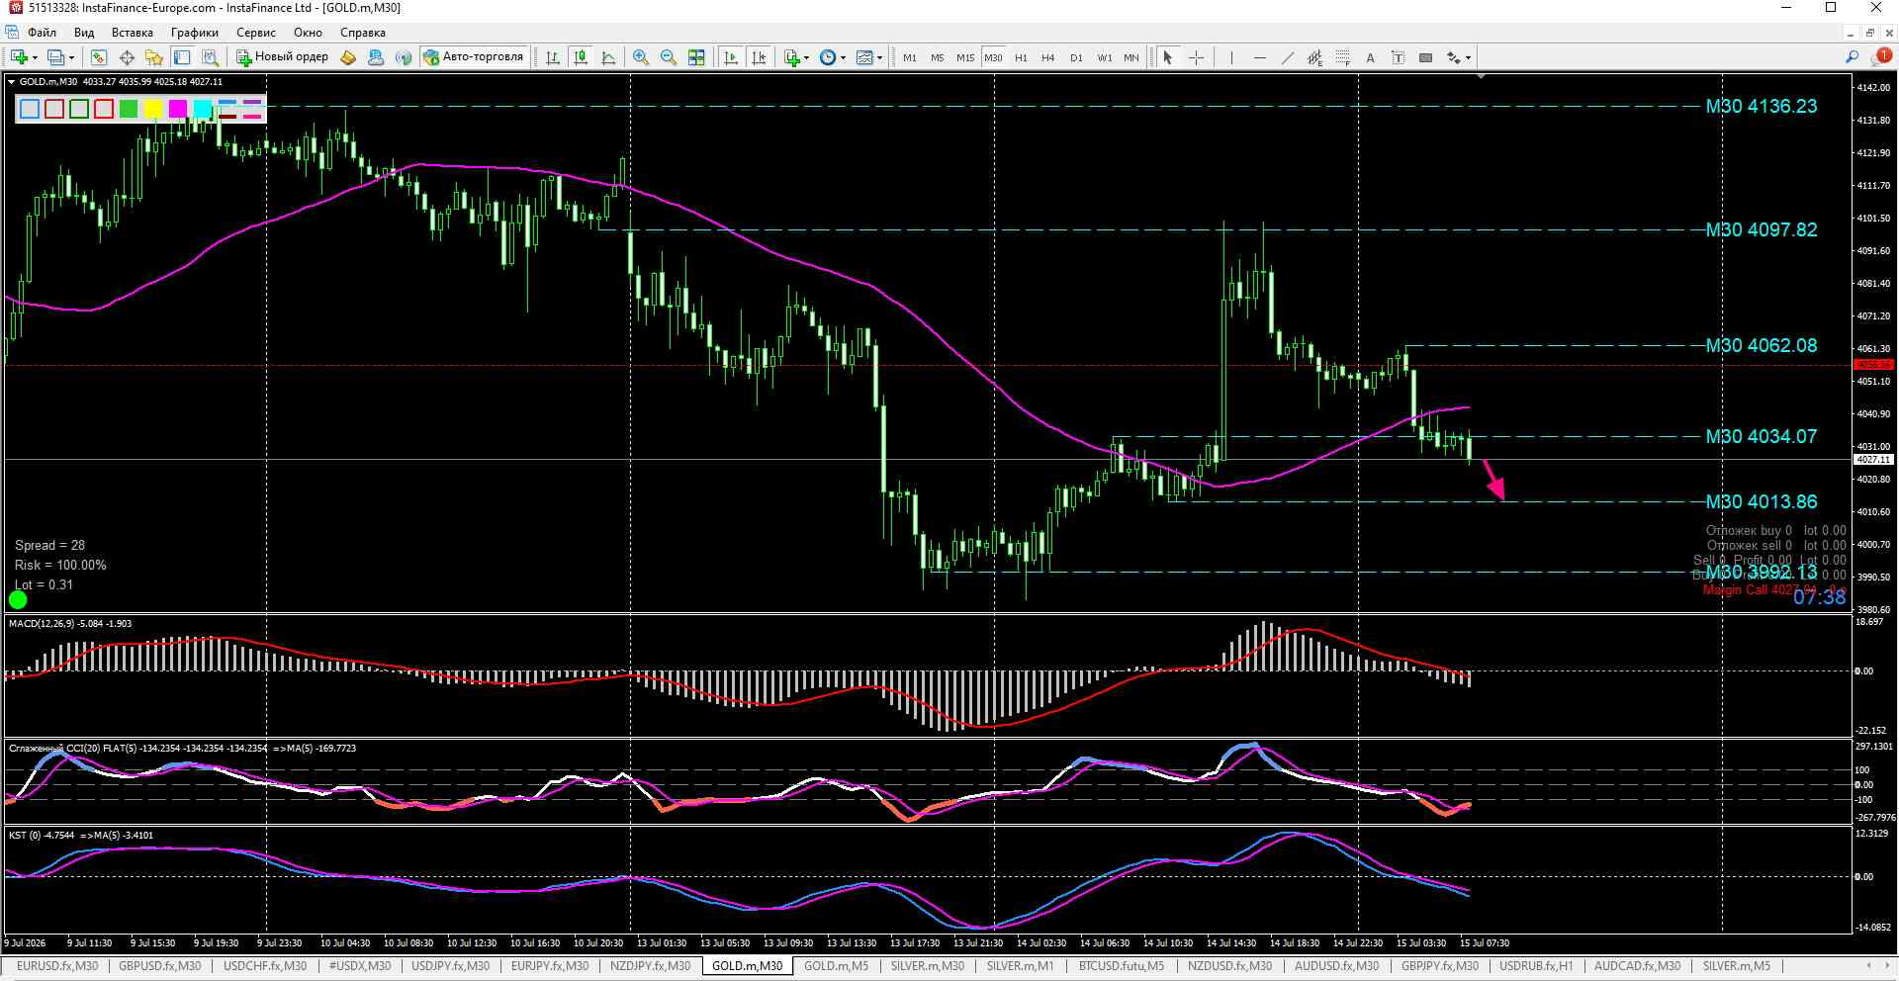Switch timeframe to H1

tap(1021, 57)
